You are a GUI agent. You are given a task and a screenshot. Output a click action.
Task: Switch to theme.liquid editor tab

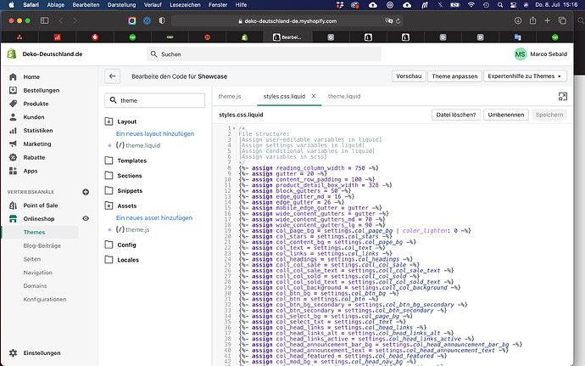[x=344, y=96]
